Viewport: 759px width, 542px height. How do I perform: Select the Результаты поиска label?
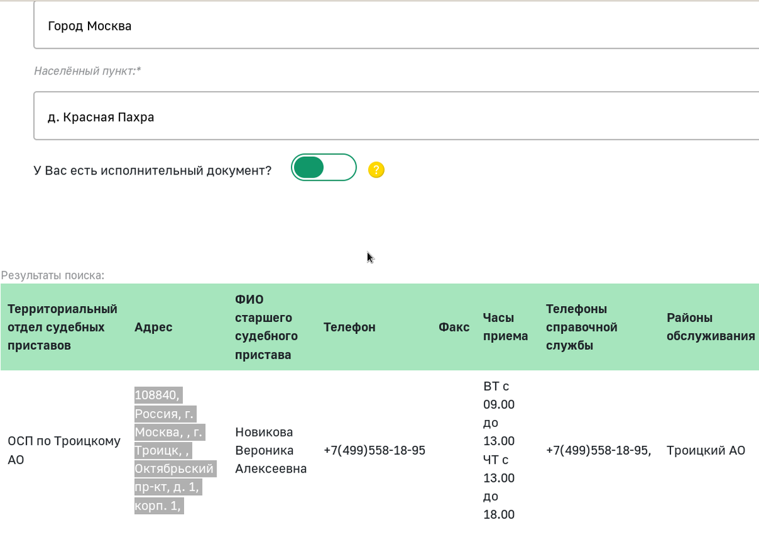[52, 276]
